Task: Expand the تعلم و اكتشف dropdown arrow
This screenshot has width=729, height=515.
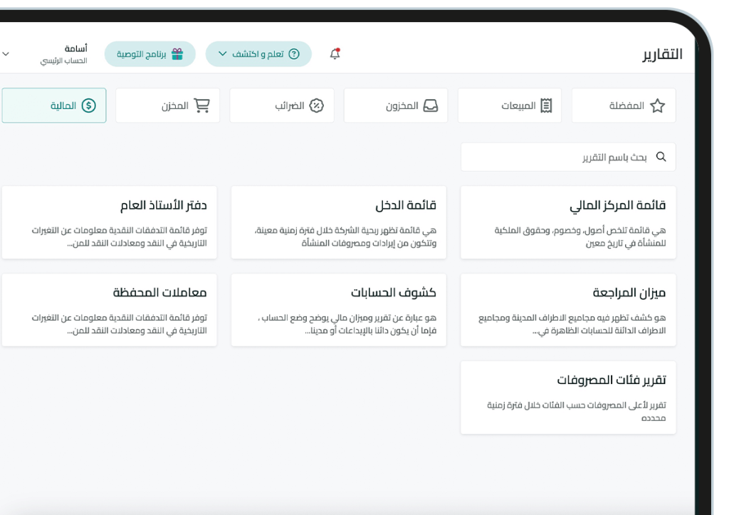Action: (x=222, y=54)
